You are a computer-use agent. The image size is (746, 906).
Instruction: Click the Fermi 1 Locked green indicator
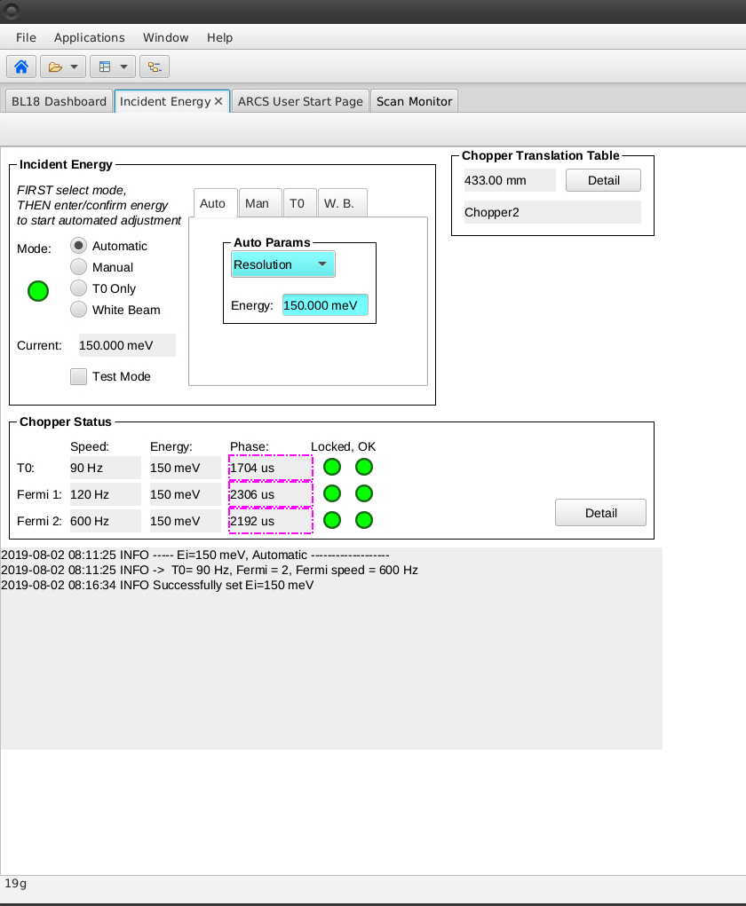(332, 493)
